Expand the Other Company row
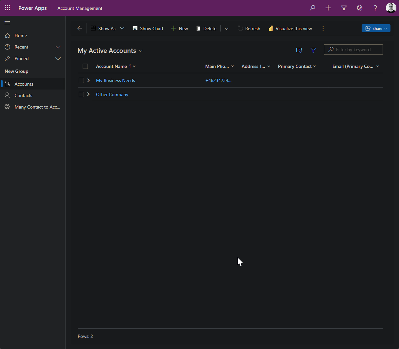399x349 pixels. pyautogui.click(x=89, y=94)
